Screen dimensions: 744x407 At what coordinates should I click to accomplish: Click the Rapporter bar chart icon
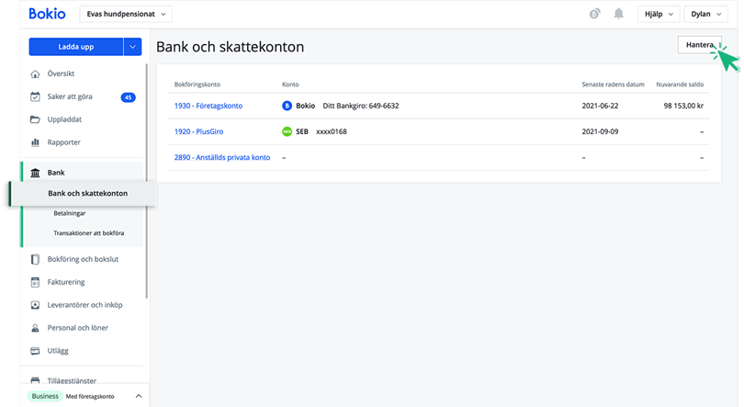point(35,142)
